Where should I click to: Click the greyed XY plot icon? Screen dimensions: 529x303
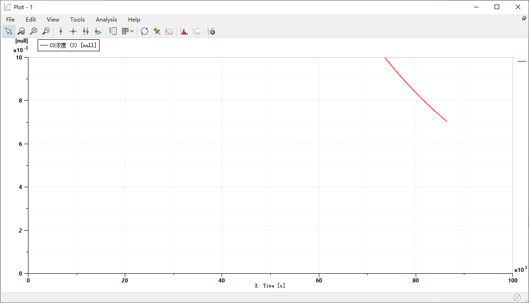197,31
